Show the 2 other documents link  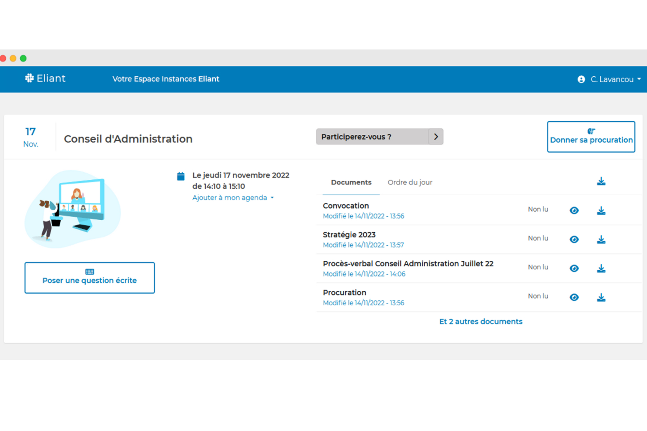(x=481, y=322)
